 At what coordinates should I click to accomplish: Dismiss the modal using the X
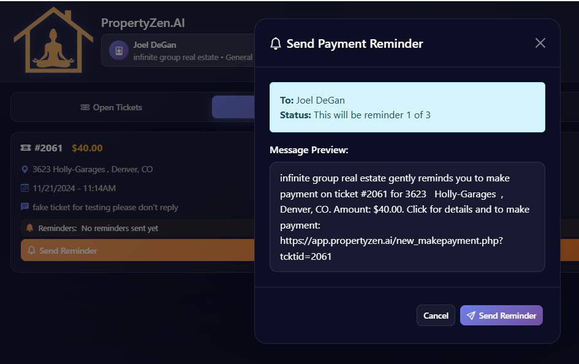pos(540,43)
